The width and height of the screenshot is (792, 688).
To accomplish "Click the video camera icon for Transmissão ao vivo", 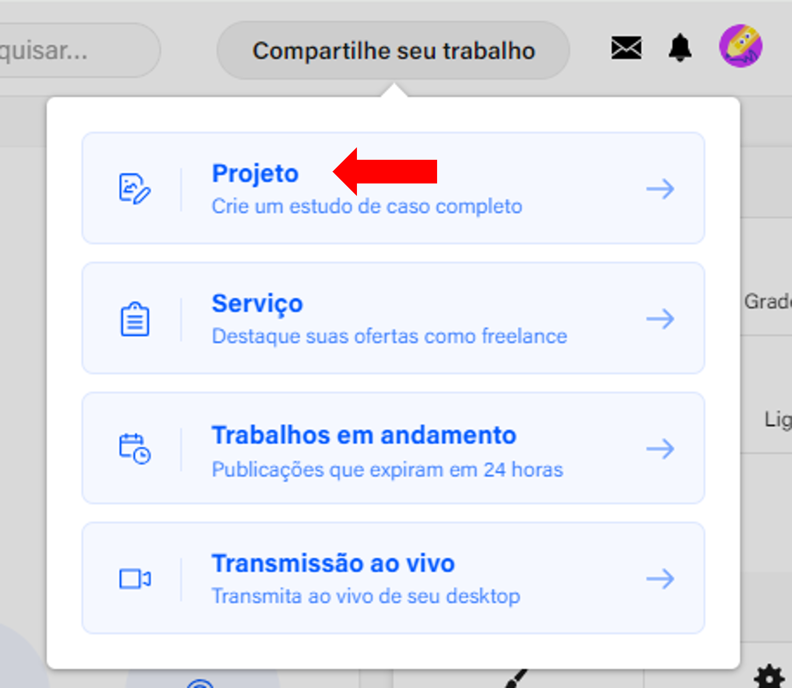I will click(135, 579).
